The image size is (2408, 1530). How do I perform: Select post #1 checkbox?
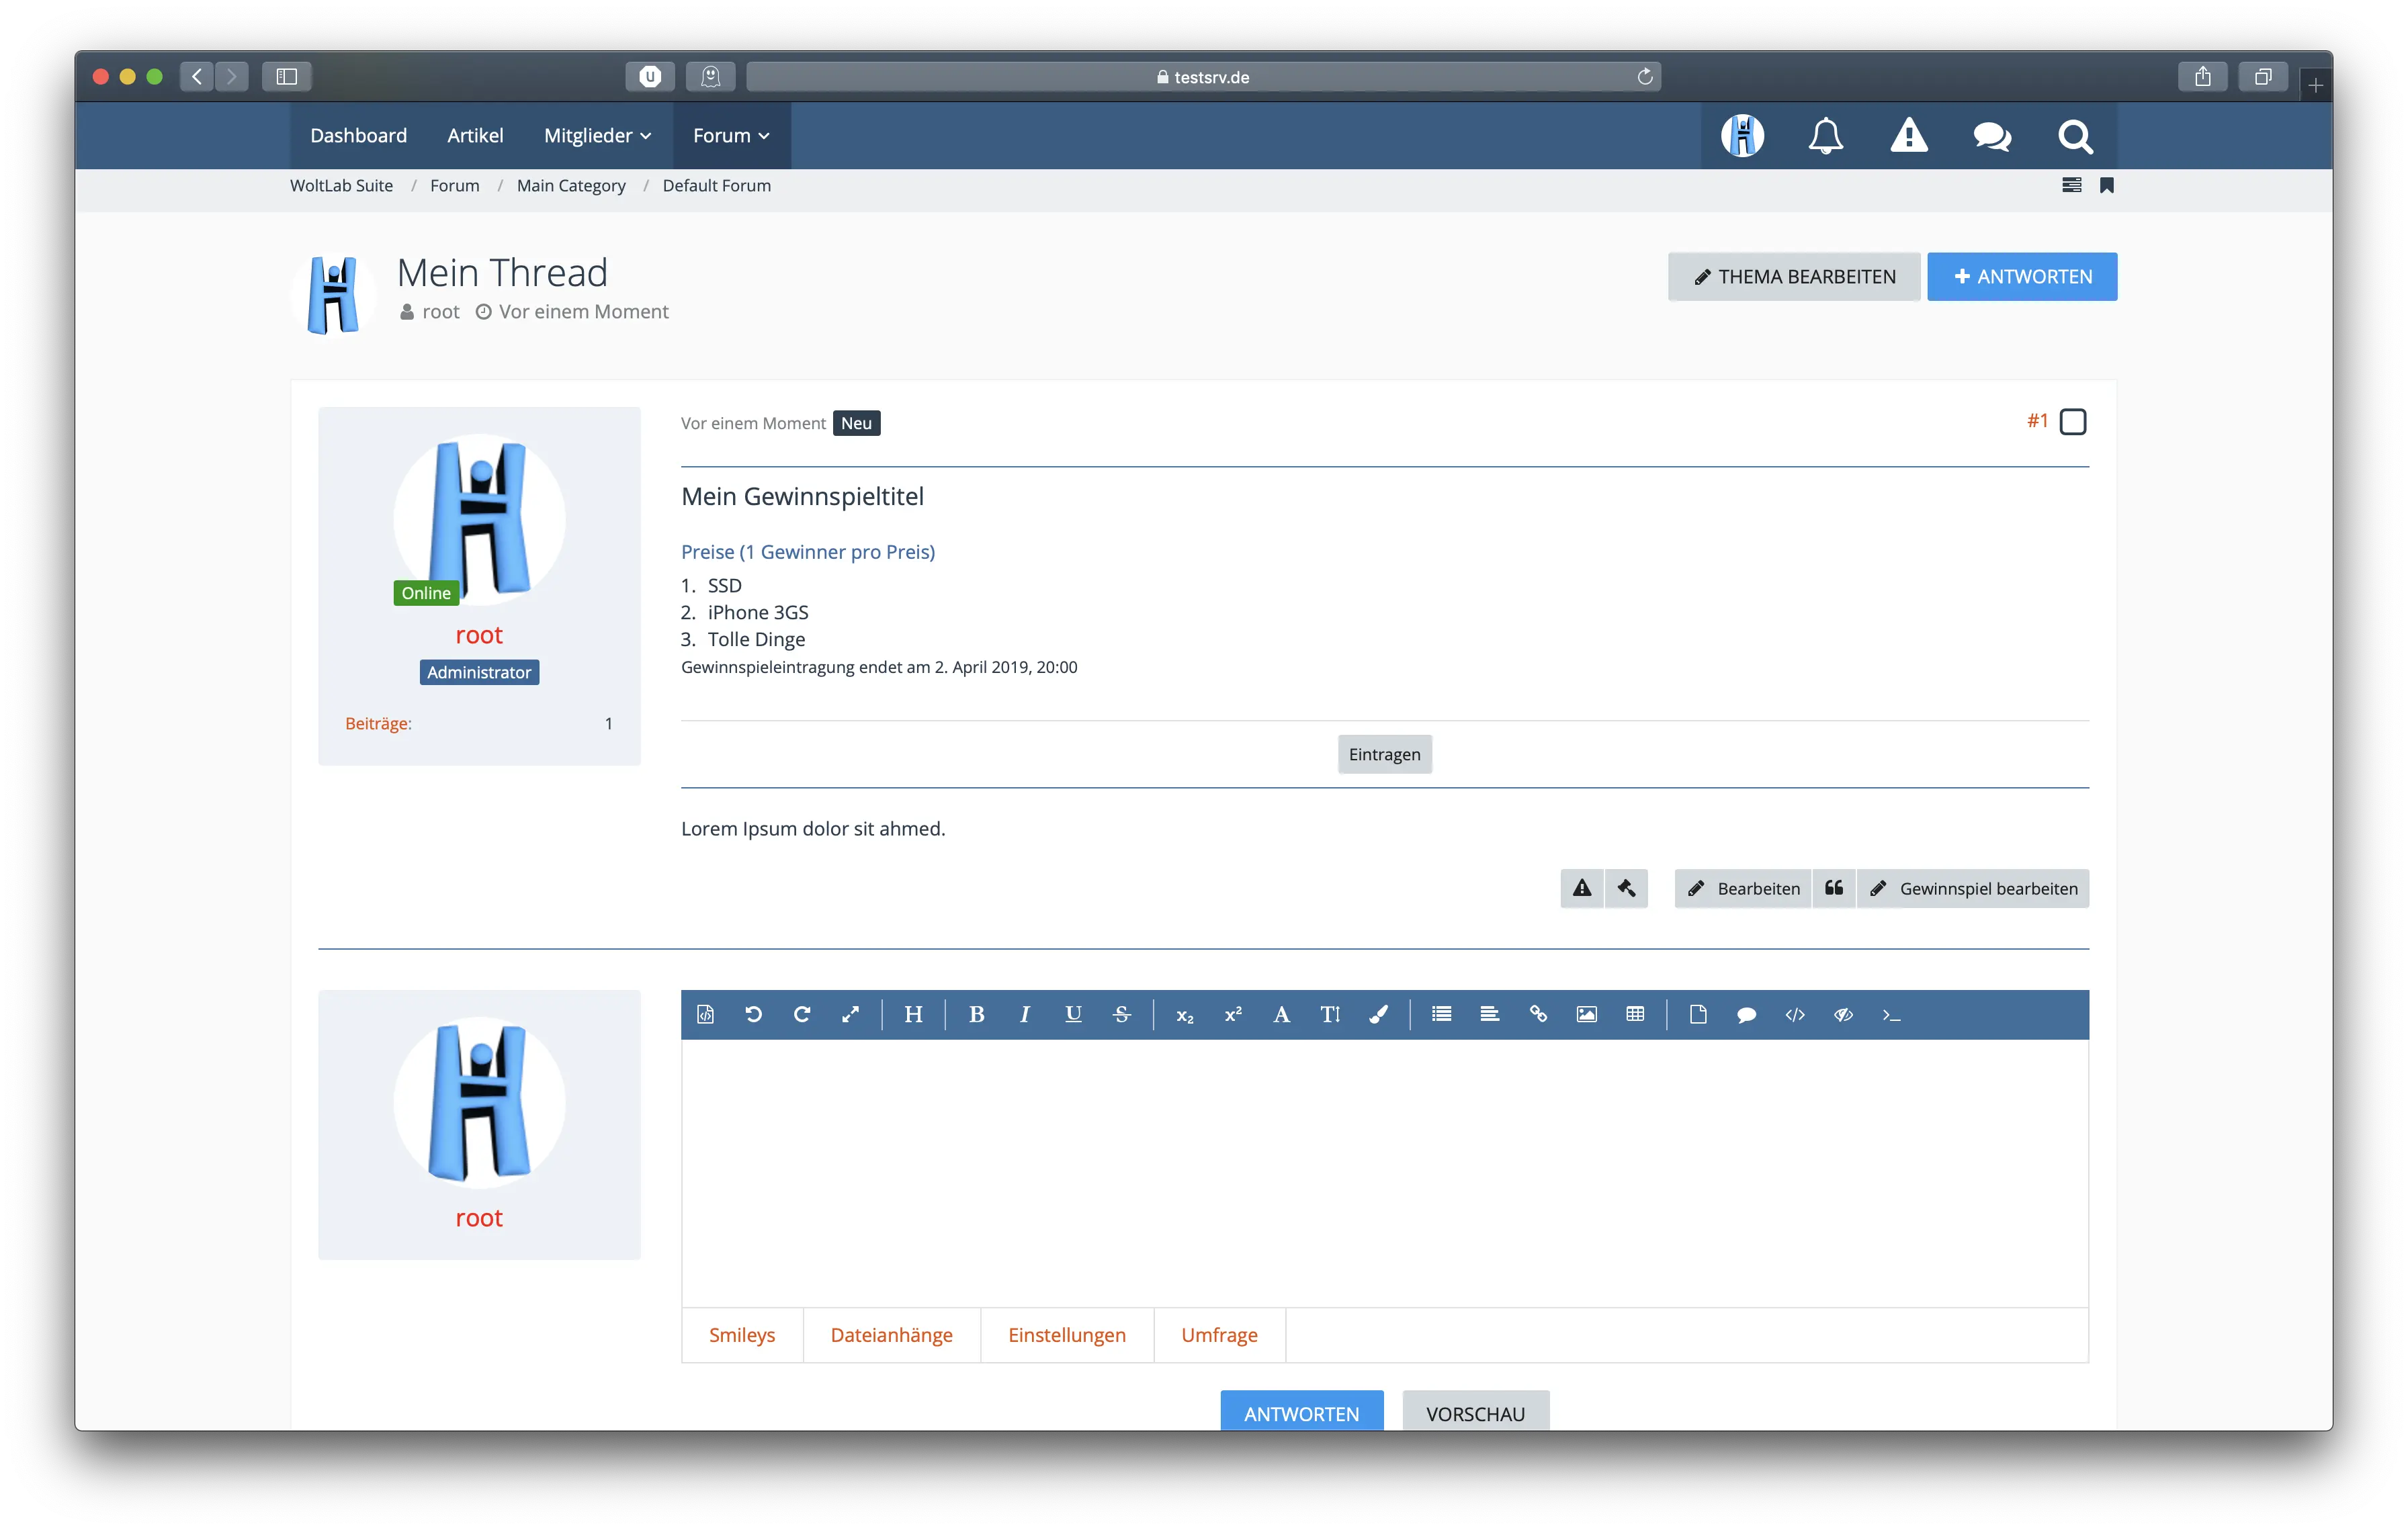(2072, 422)
